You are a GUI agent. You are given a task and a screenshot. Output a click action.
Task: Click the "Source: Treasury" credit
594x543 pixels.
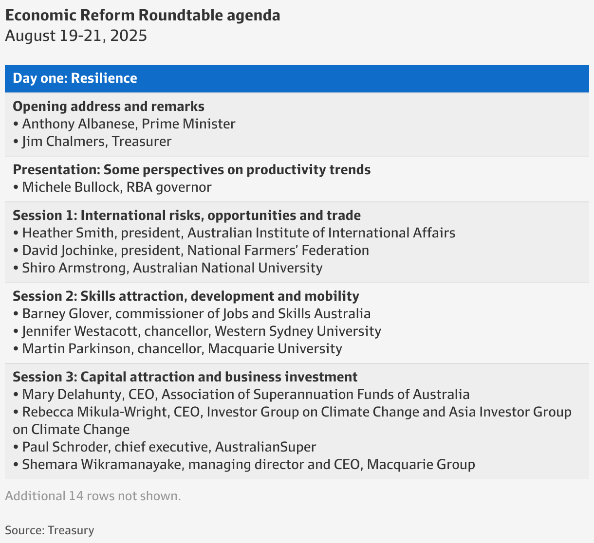click(x=50, y=530)
